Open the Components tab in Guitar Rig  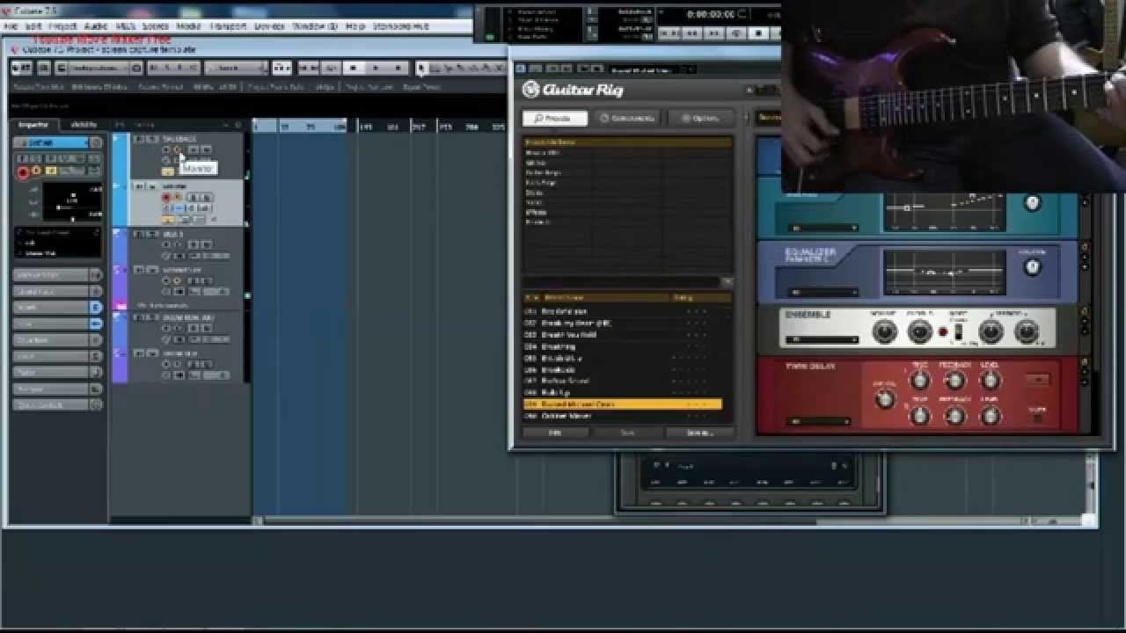pyautogui.click(x=627, y=118)
